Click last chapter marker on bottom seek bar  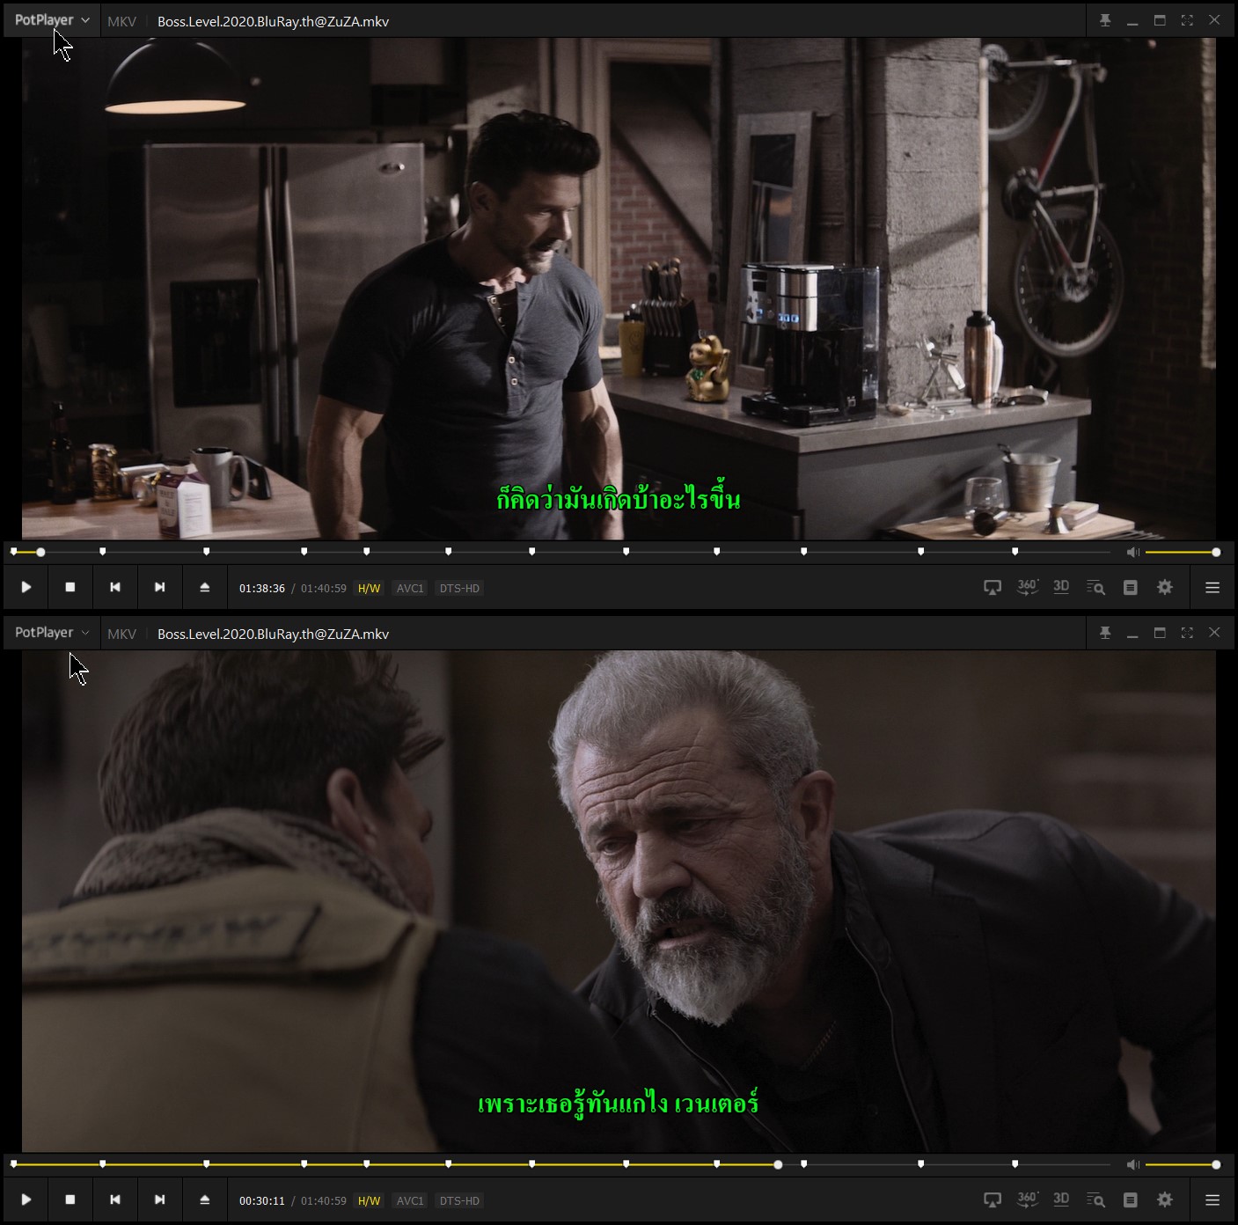tap(1015, 1164)
